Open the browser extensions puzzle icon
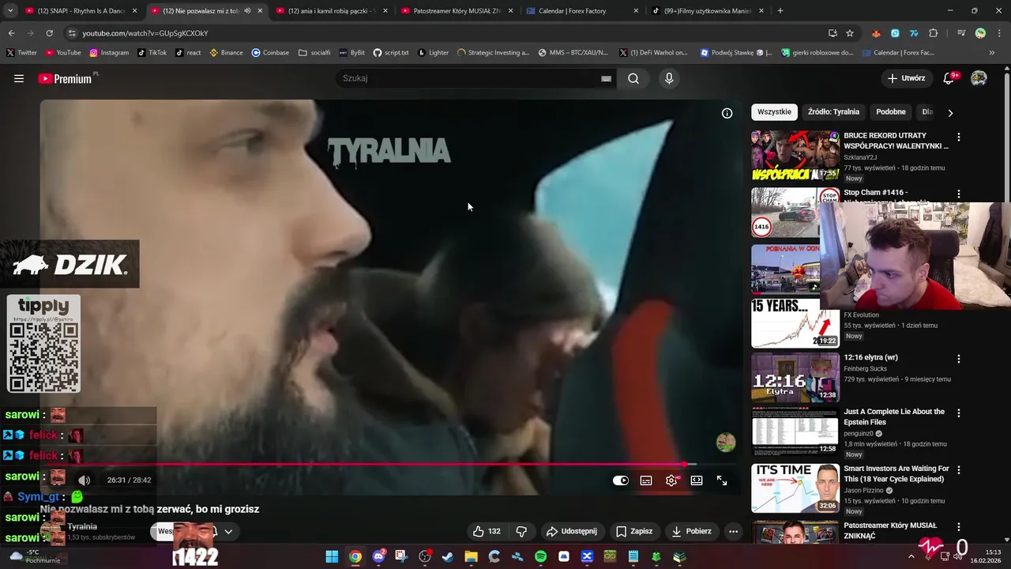 coord(934,33)
